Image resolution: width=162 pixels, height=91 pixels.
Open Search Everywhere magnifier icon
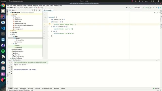click(156, 8)
